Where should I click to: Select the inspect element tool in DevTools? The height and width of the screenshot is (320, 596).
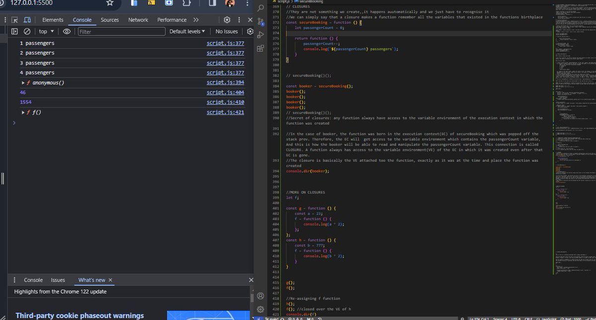14,20
